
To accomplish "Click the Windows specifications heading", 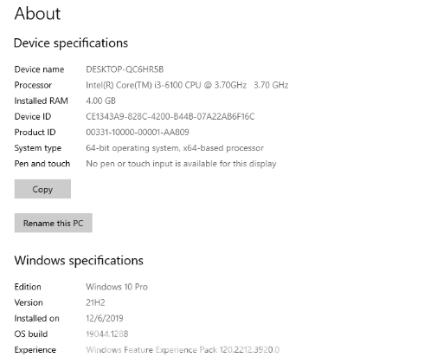I will pyautogui.click(x=79, y=260).
